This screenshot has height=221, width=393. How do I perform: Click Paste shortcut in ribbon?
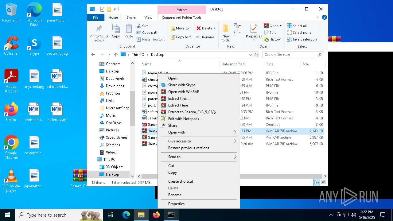pos(150,39)
